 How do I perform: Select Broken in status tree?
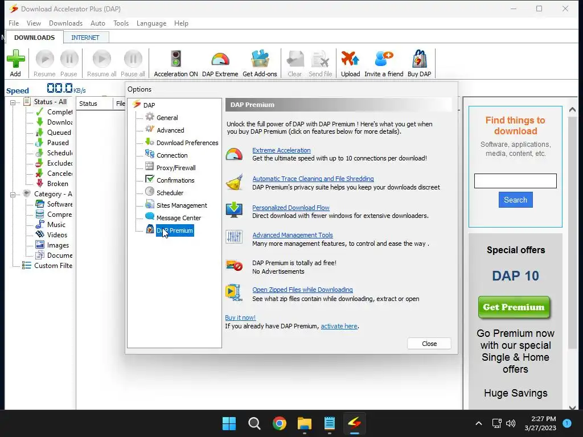[58, 184]
